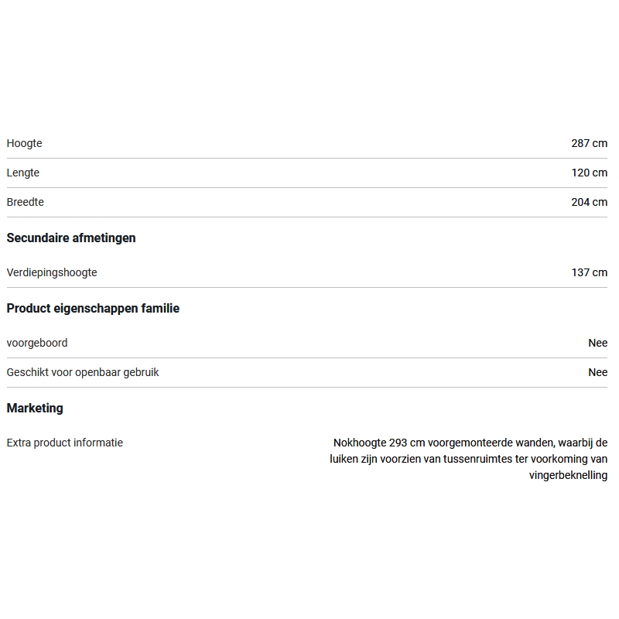This screenshot has height=619, width=619.
Task: Click the Extra product informatie label
Action: (65, 443)
